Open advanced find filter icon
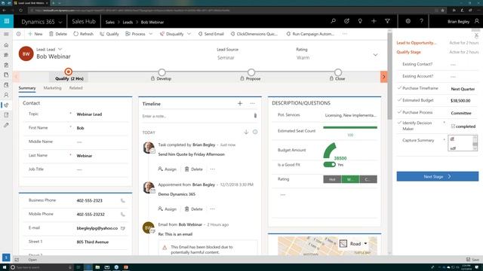The image size is (483, 271). pyautogui.click(x=387, y=21)
